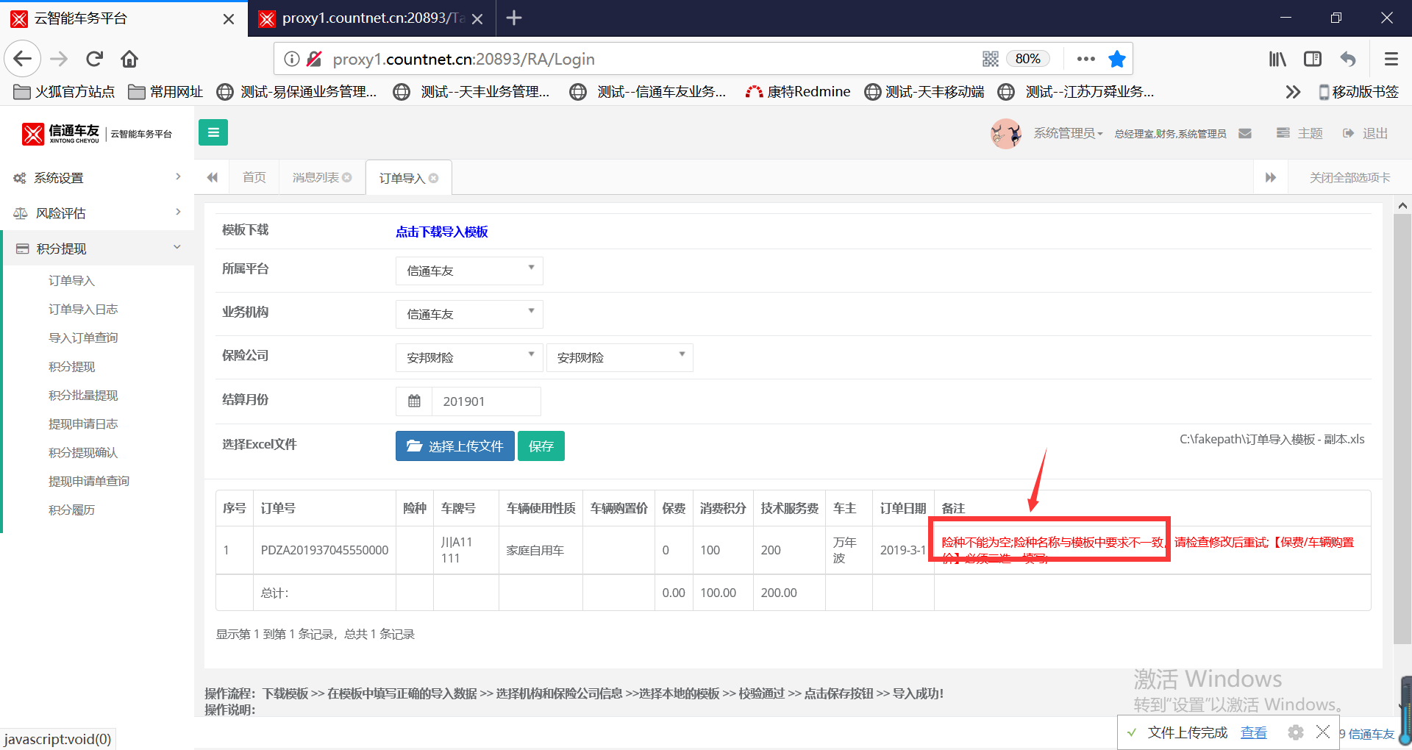Close the 订单导入 tab
This screenshot has width=1412, height=750.
(x=434, y=178)
